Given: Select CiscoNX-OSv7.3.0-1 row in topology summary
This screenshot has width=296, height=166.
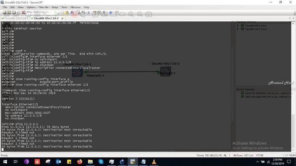Looking at the screenshot, I should [256, 26].
